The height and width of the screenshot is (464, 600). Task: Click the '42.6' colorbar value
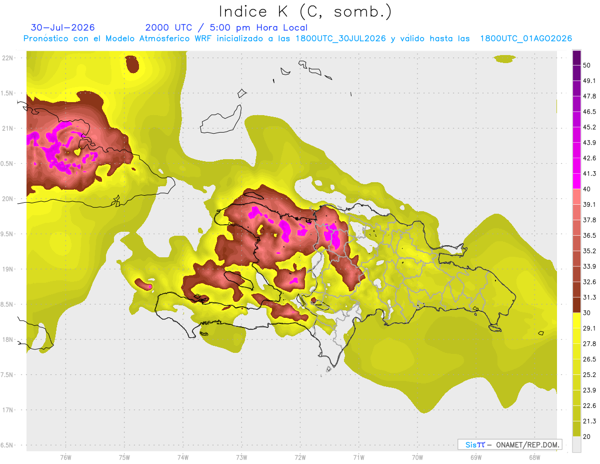(589, 158)
